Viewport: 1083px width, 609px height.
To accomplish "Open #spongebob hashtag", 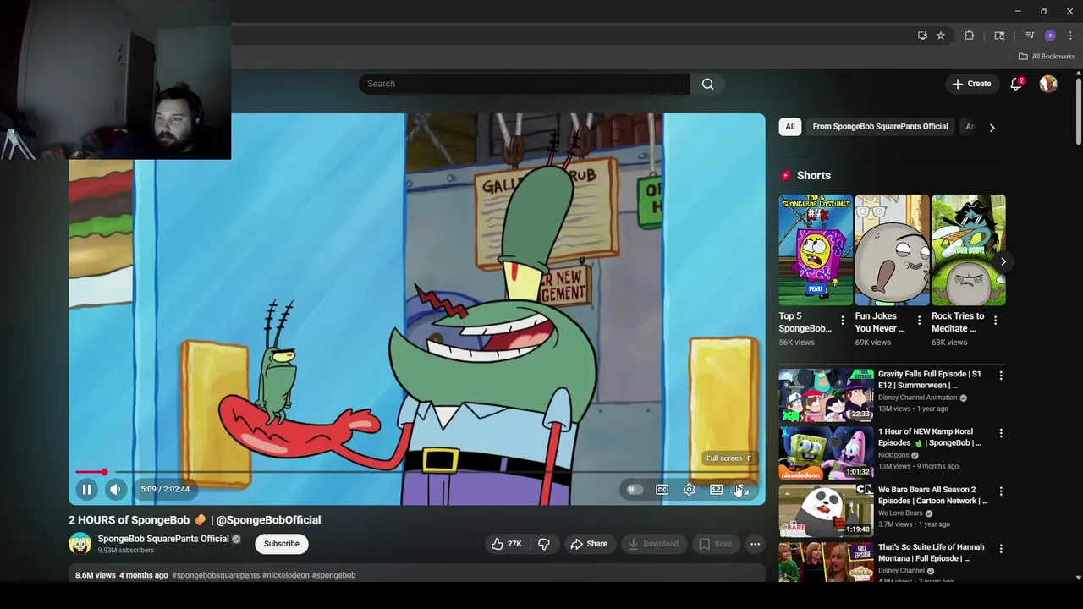I will click(x=333, y=575).
